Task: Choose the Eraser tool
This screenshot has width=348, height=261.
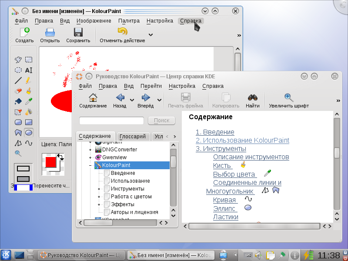Action: (x=18, y=91)
